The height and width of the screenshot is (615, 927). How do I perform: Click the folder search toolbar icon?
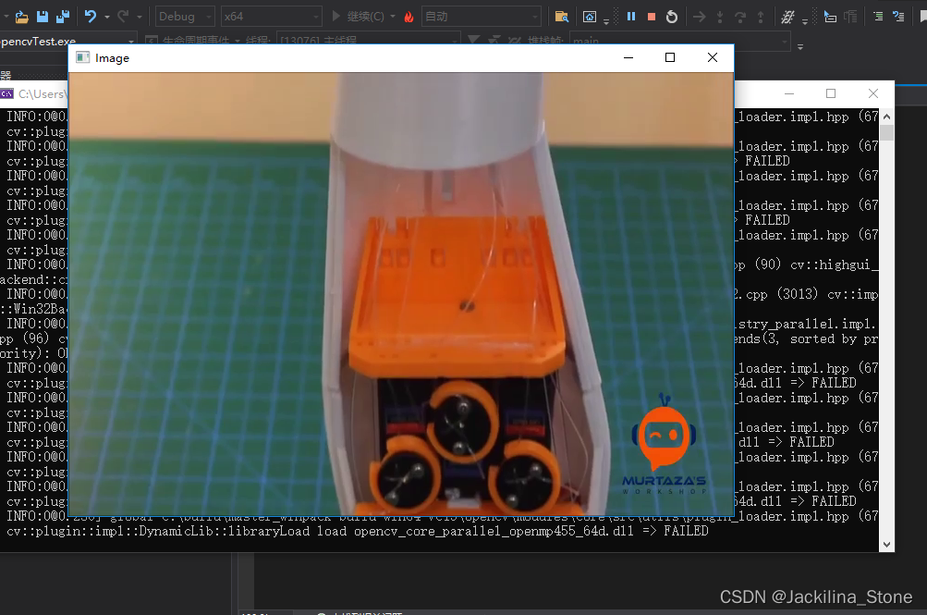point(563,16)
